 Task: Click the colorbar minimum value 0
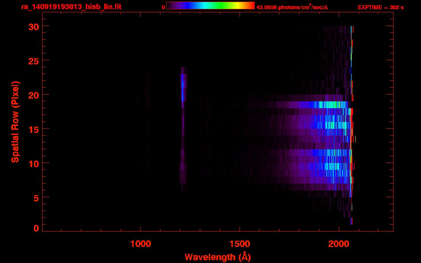(x=163, y=7)
